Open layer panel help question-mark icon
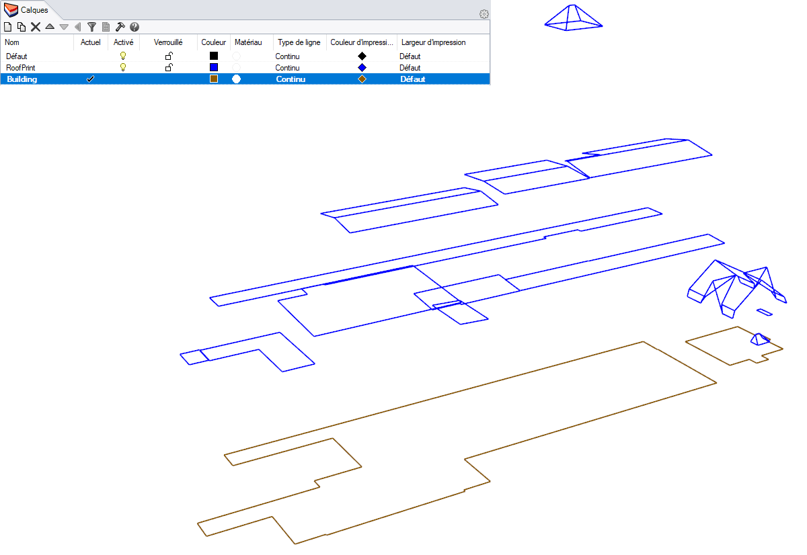The width and height of the screenshot is (807, 555). tap(134, 27)
